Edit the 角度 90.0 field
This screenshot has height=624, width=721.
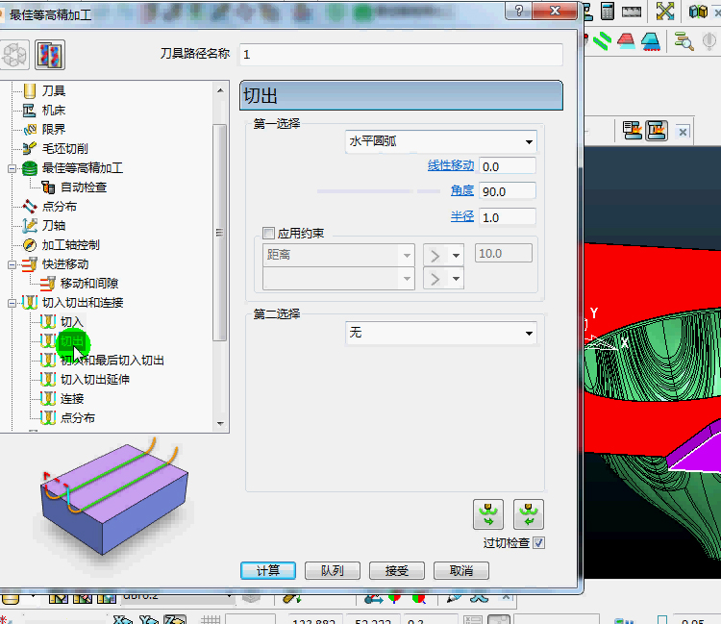[508, 191]
